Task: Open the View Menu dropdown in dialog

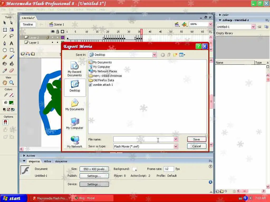Action: pos(182,55)
